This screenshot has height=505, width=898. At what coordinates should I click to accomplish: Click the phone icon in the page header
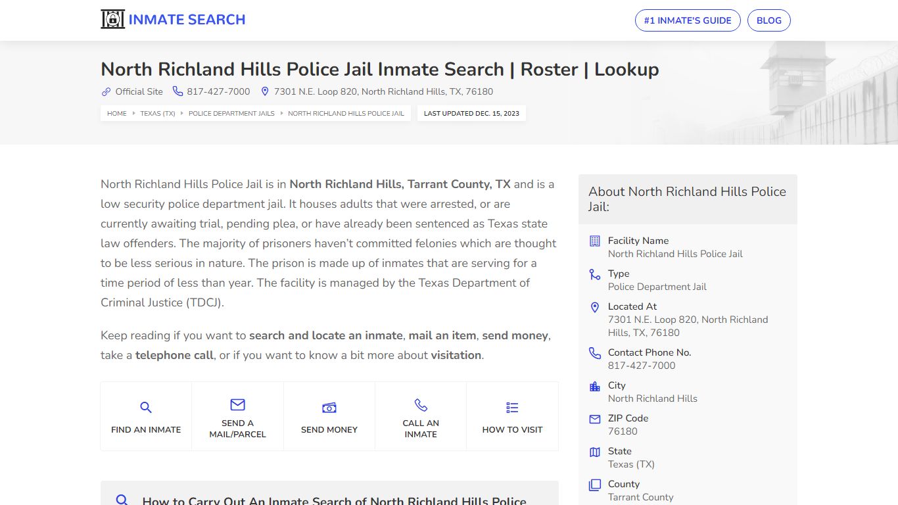tap(177, 91)
